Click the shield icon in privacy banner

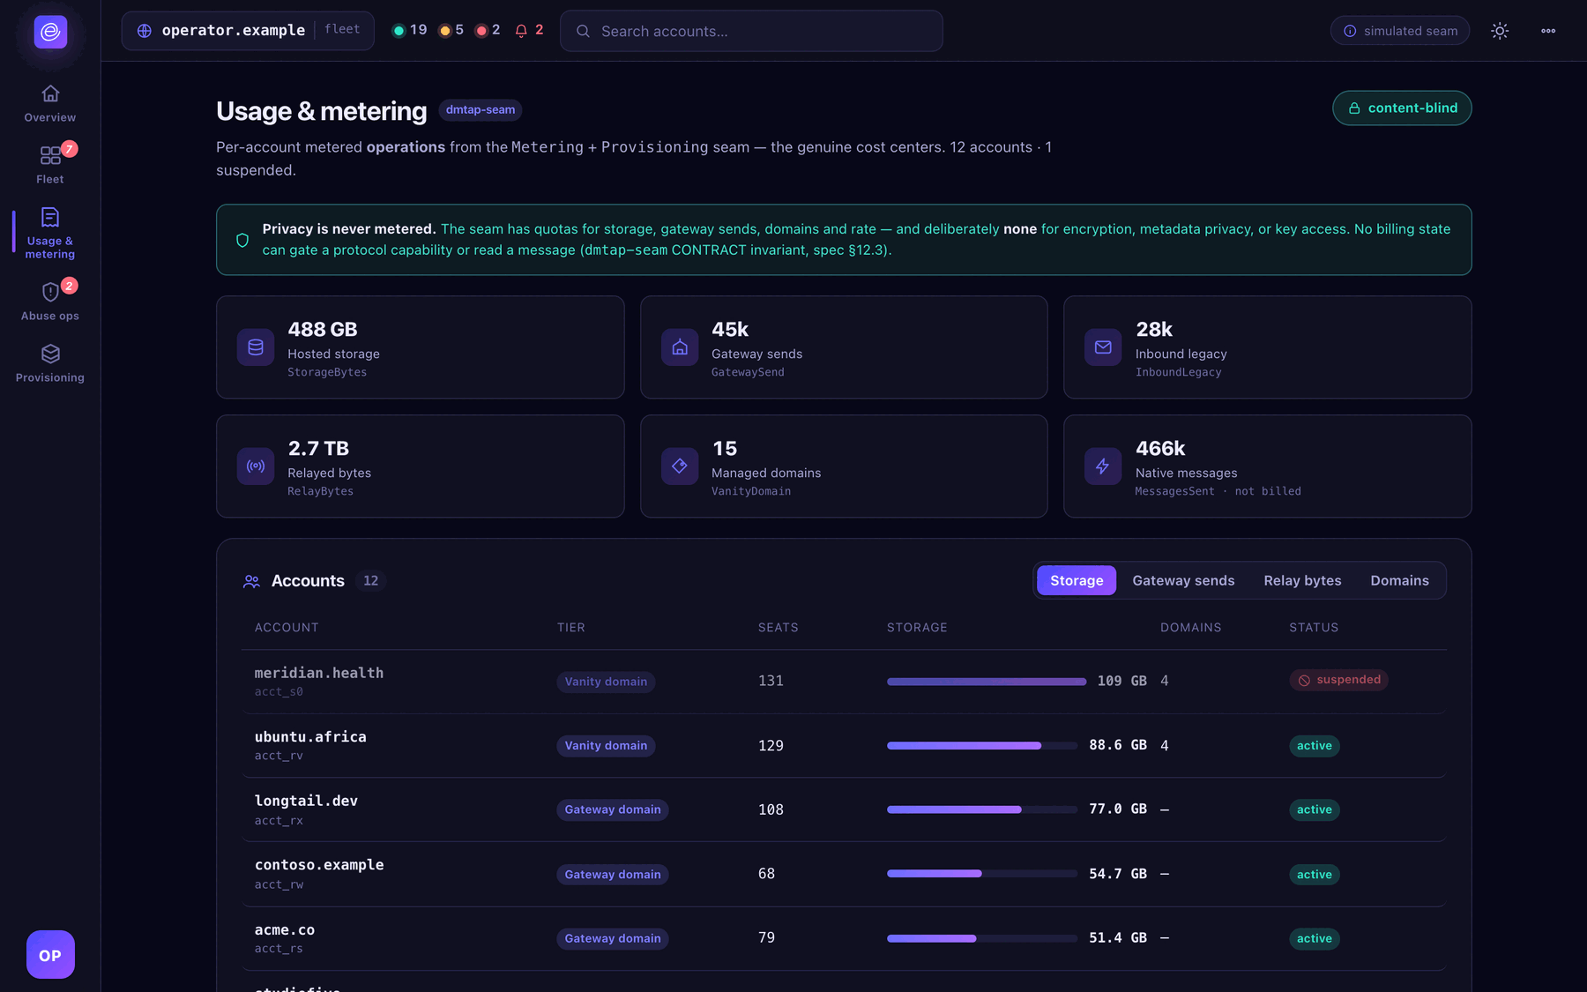click(242, 240)
